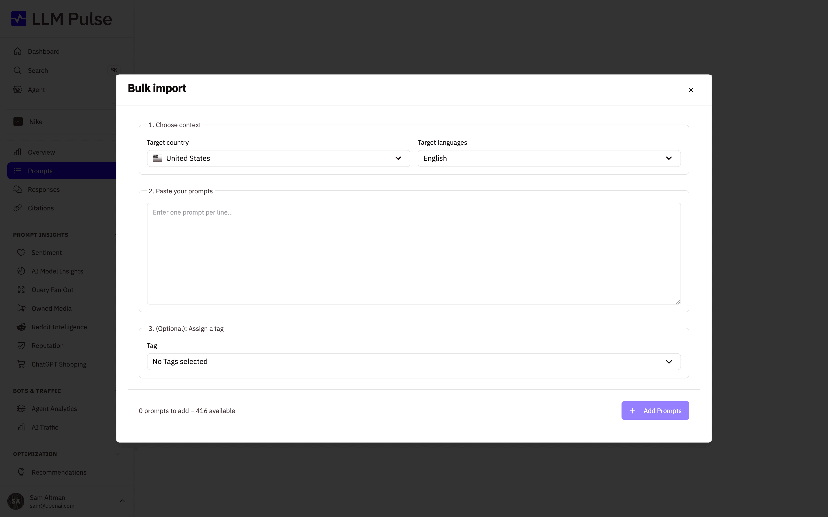Click the Prompts list icon

pyautogui.click(x=17, y=171)
